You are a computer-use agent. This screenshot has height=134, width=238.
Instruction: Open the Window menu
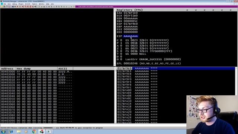42,4
